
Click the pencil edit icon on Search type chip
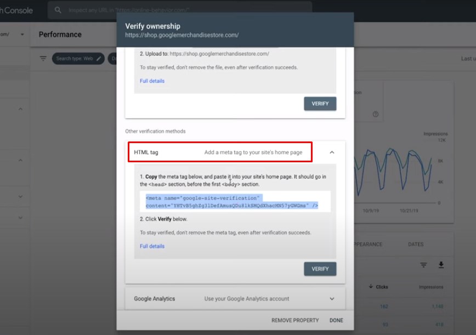[99, 59]
